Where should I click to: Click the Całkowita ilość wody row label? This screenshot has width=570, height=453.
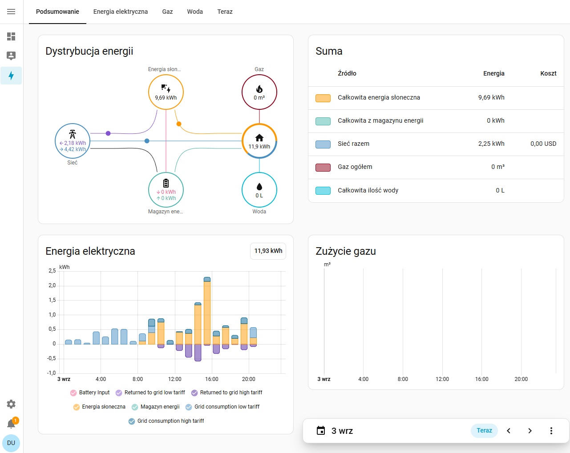(368, 190)
